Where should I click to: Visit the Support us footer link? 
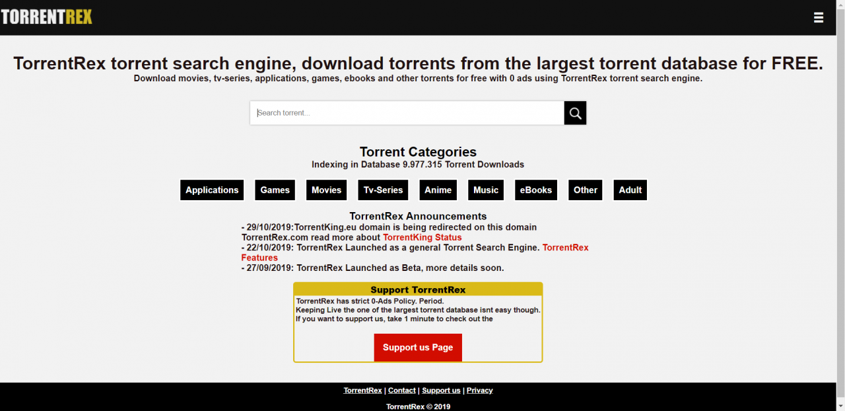(x=441, y=391)
